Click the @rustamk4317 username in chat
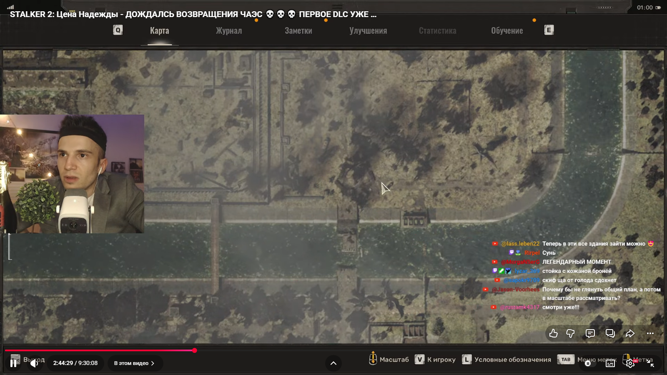 click(x=519, y=307)
